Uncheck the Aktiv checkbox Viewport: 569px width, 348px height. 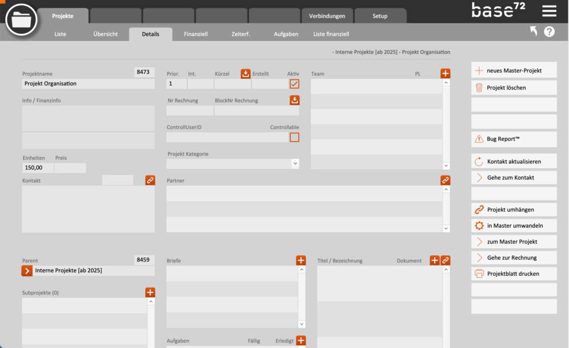tap(294, 84)
